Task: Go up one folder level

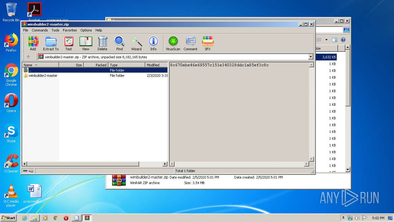Action: point(28,57)
